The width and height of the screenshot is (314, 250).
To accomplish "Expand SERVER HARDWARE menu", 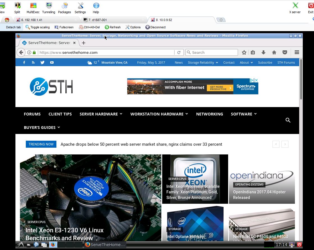I will (101, 114).
